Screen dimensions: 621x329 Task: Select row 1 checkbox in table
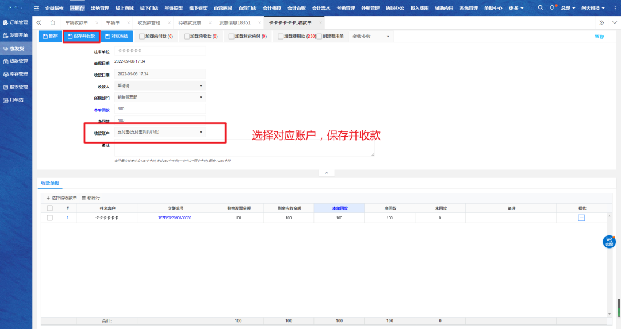point(50,218)
